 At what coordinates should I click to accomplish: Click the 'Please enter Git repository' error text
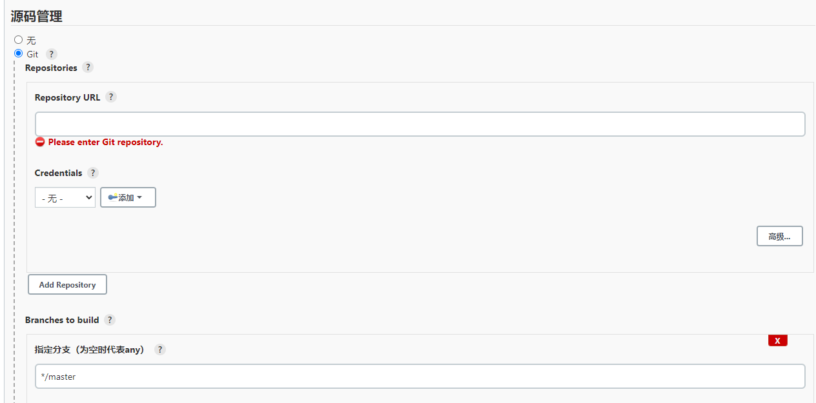tap(105, 142)
